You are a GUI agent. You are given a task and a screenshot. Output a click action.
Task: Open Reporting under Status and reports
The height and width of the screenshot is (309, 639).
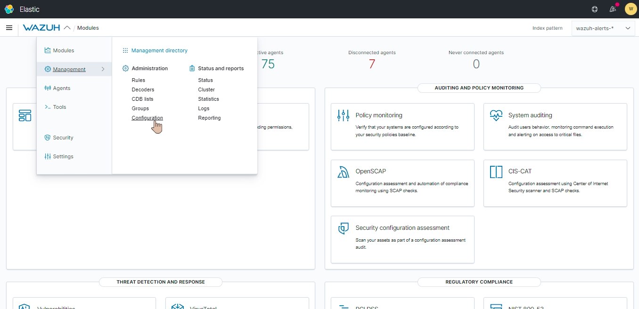[209, 118]
